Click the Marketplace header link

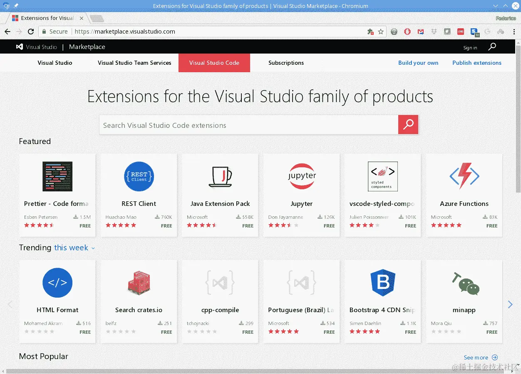(x=87, y=47)
